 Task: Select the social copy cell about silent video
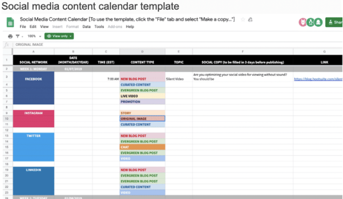click(x=243, y=77)
